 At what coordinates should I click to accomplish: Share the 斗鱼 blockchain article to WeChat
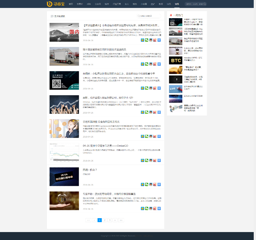coord(146,40)
